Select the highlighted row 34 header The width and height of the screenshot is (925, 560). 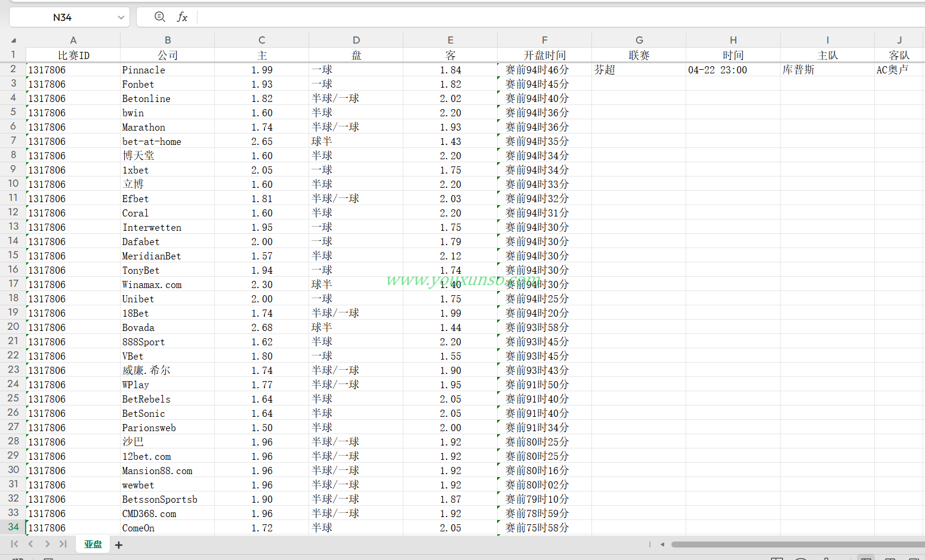13,527
